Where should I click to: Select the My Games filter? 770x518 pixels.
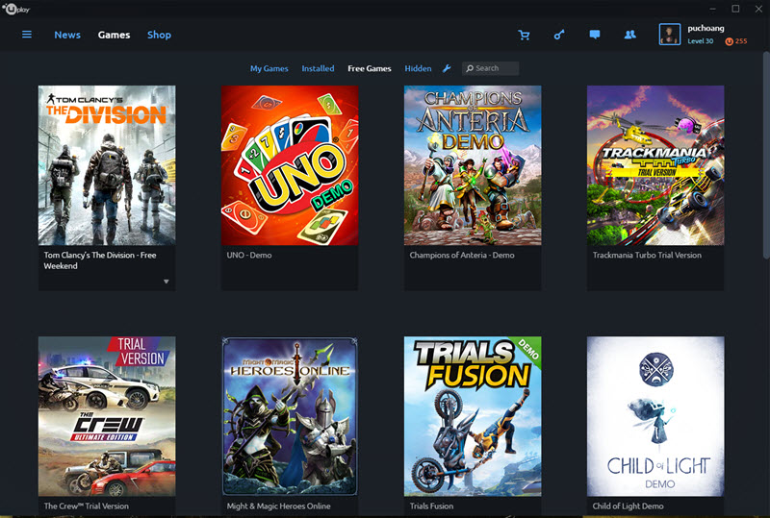(269, 68)
